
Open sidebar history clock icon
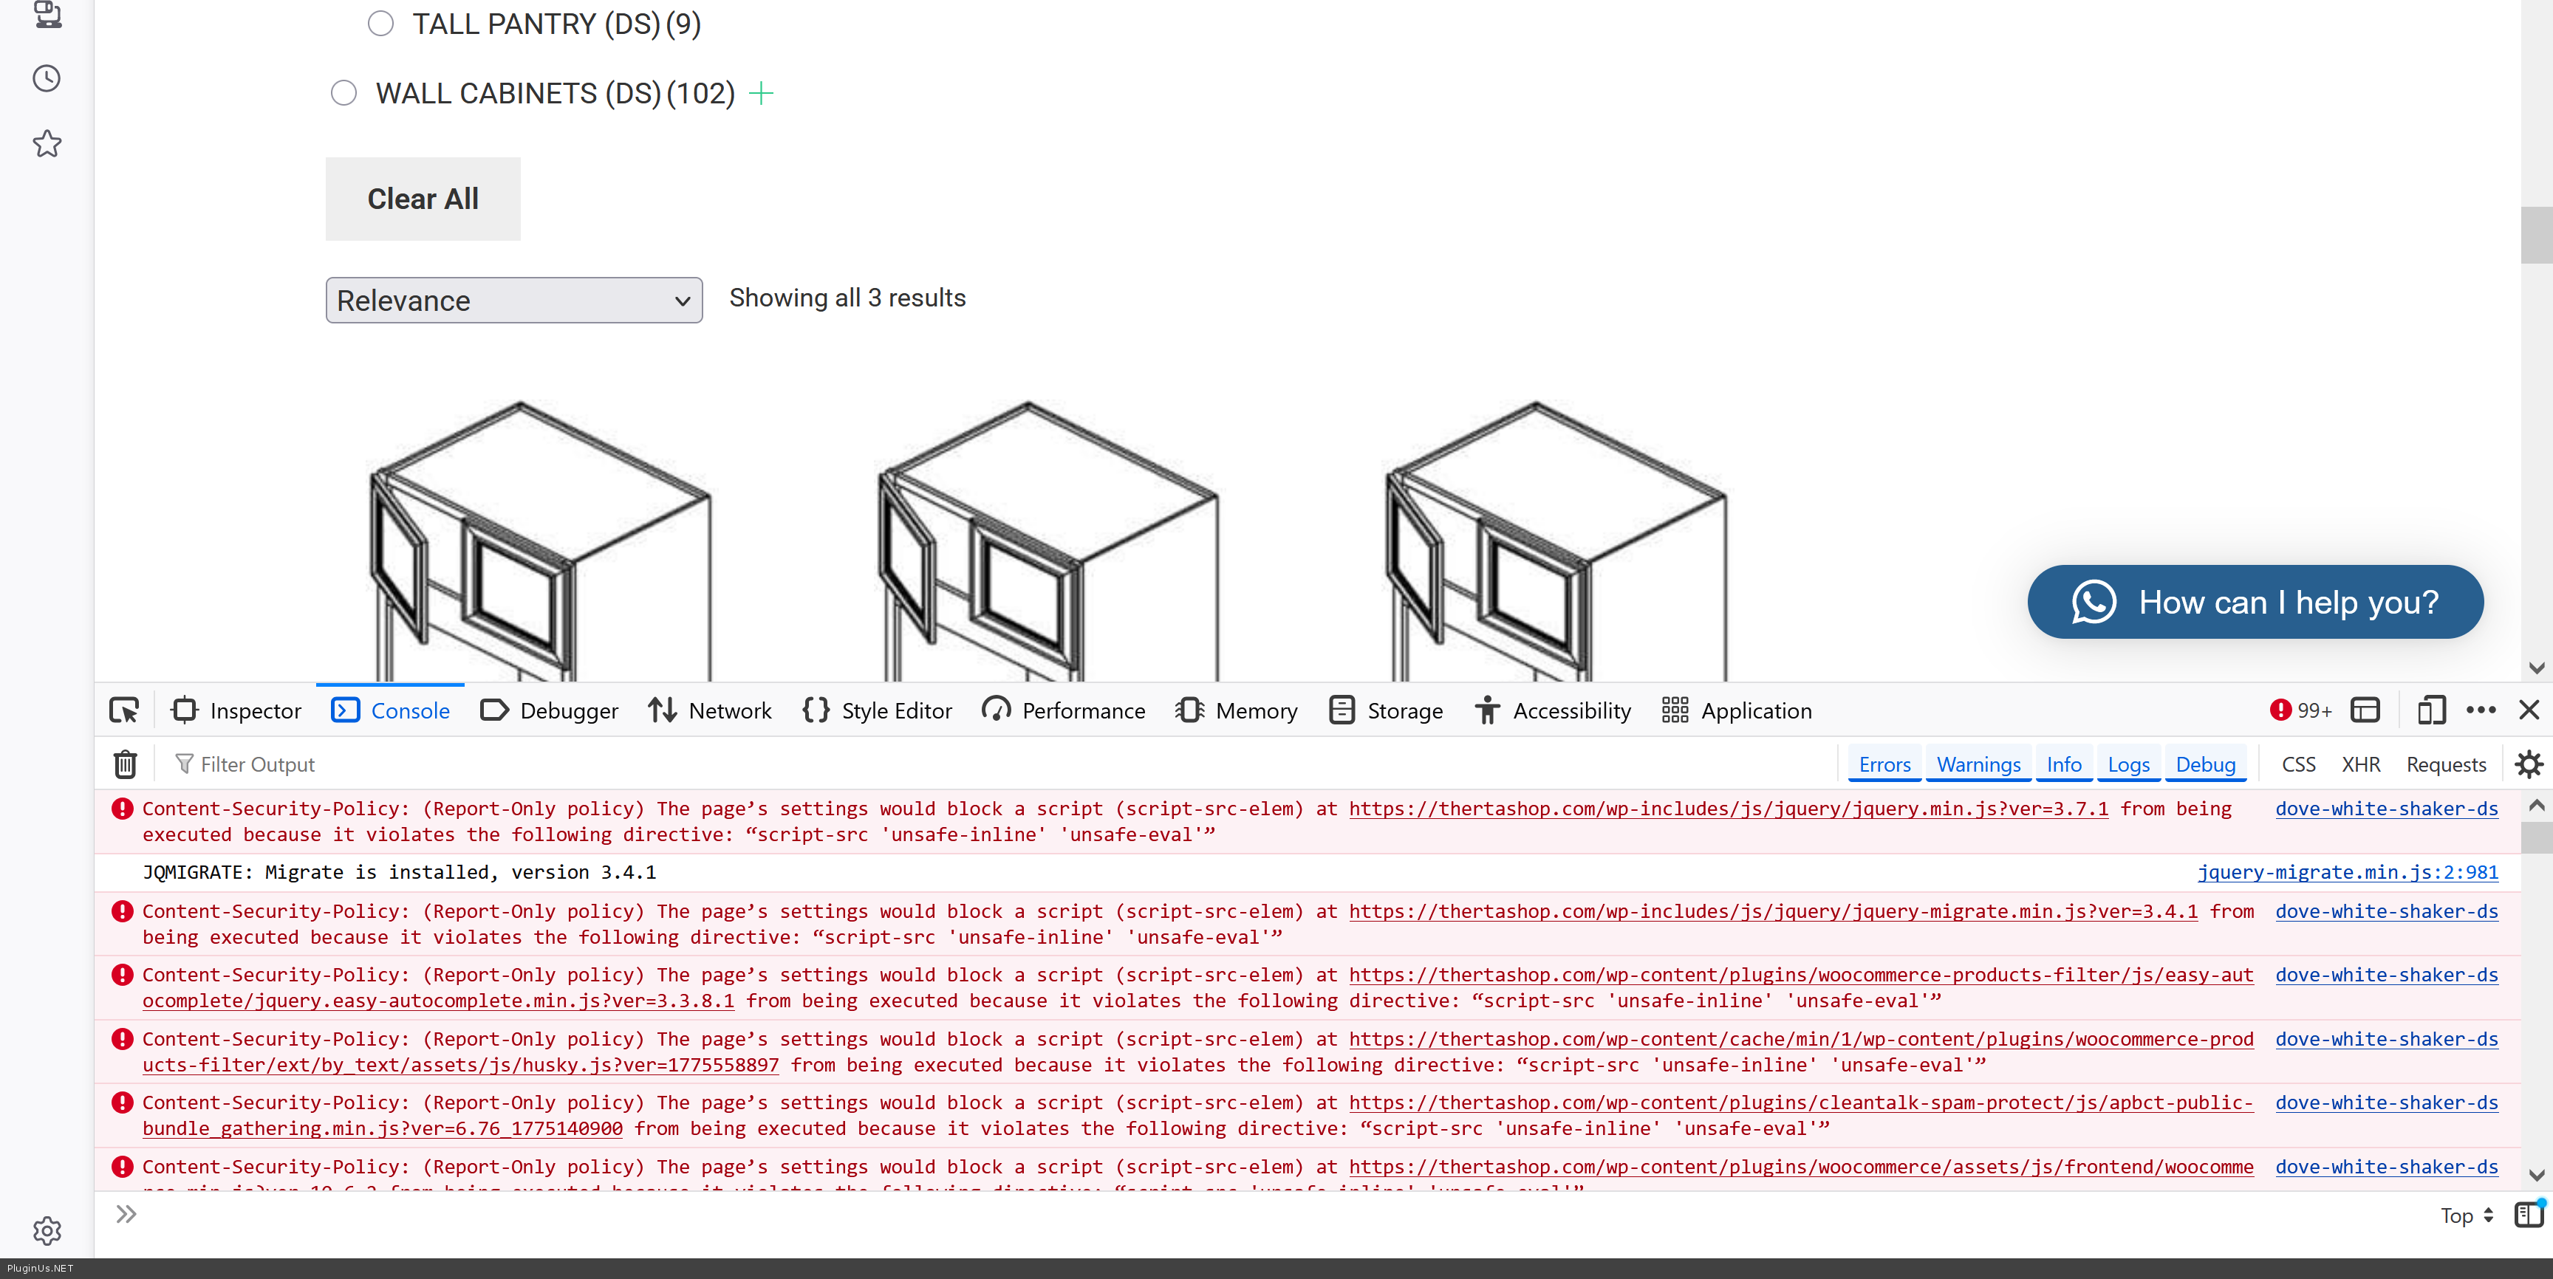(x=47, y=78)
